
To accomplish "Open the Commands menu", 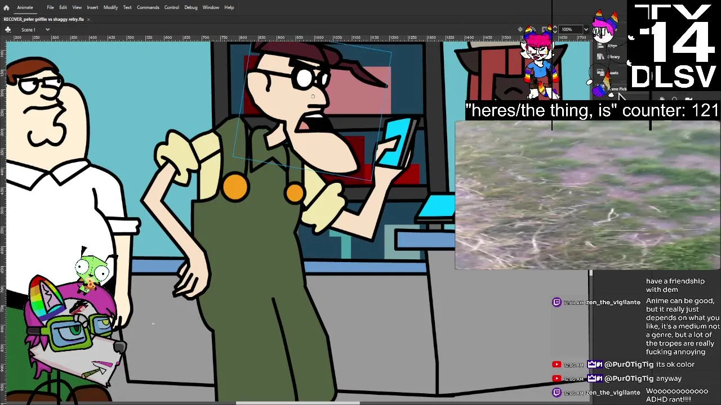I will coord(148,7).
